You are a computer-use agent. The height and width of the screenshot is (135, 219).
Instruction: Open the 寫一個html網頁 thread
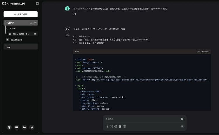click(19, 34)
